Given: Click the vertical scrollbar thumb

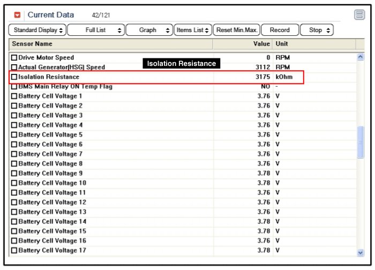Looking at the screenshot, I should [x=361, y=142].
